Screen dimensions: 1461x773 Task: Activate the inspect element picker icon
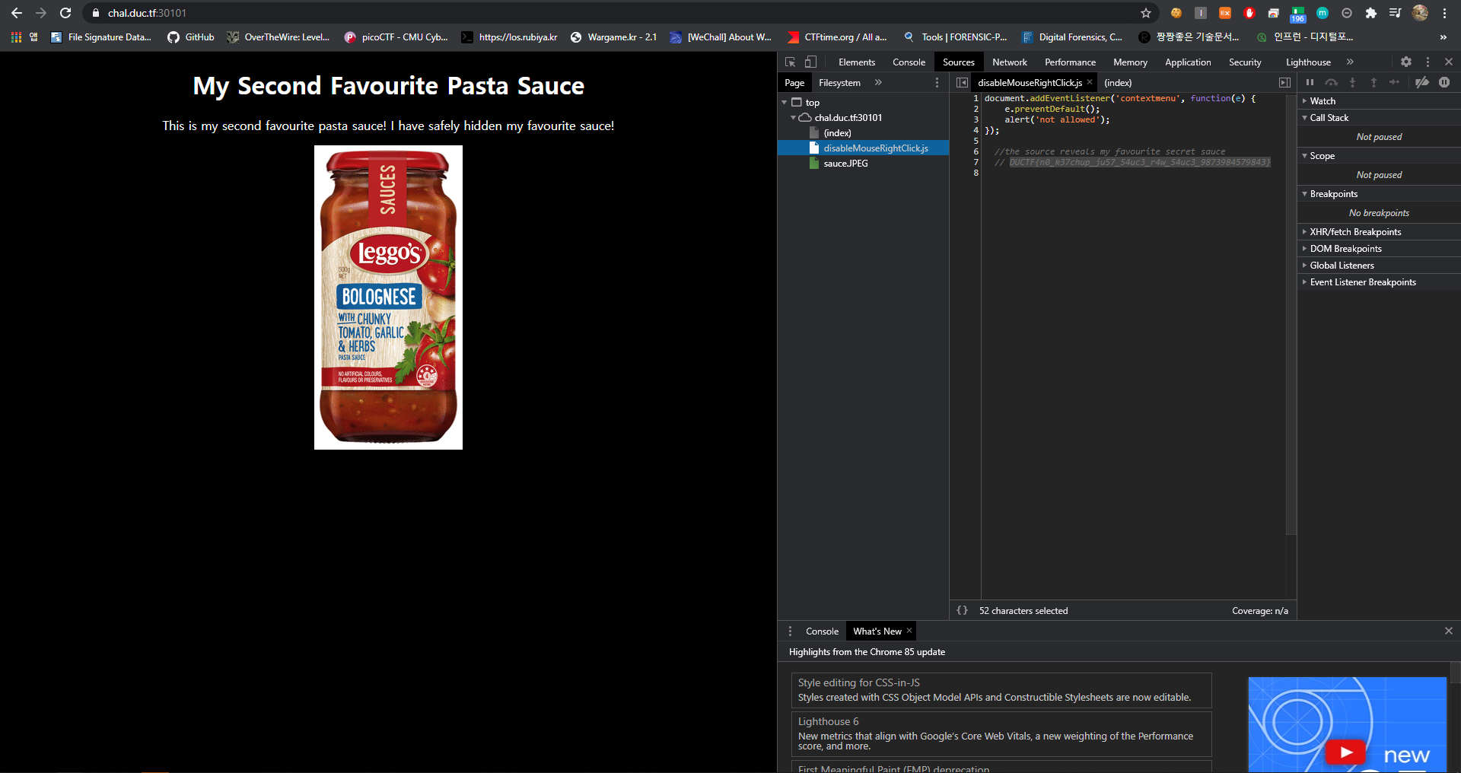click(x=790, y=62)
